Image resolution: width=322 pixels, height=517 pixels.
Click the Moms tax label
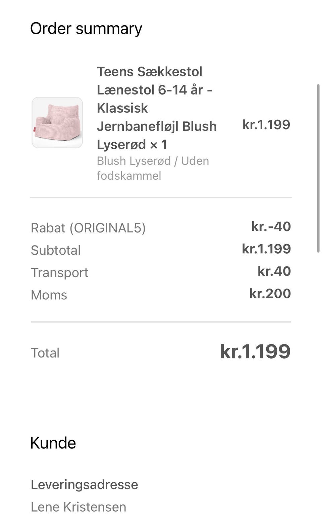click(49, 295)
